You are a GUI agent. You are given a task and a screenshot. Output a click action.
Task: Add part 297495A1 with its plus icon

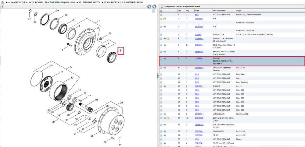point(161,45)
